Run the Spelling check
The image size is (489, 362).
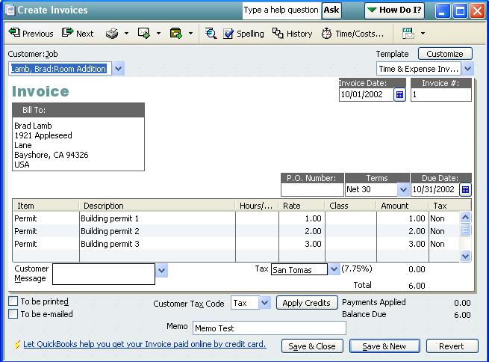pyautogui.click(x=243, y=34)
